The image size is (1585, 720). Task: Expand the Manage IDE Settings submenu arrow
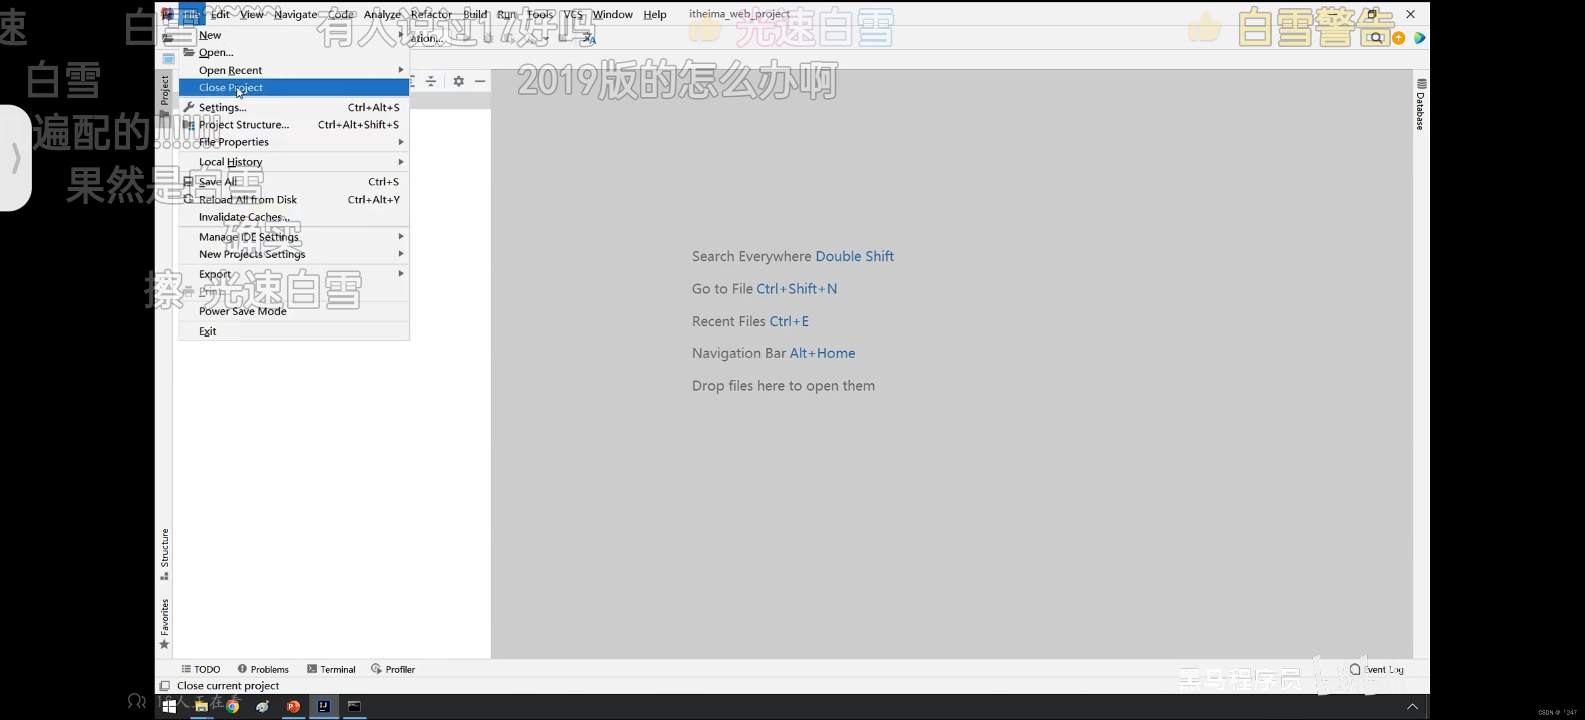tap(401, 236)
